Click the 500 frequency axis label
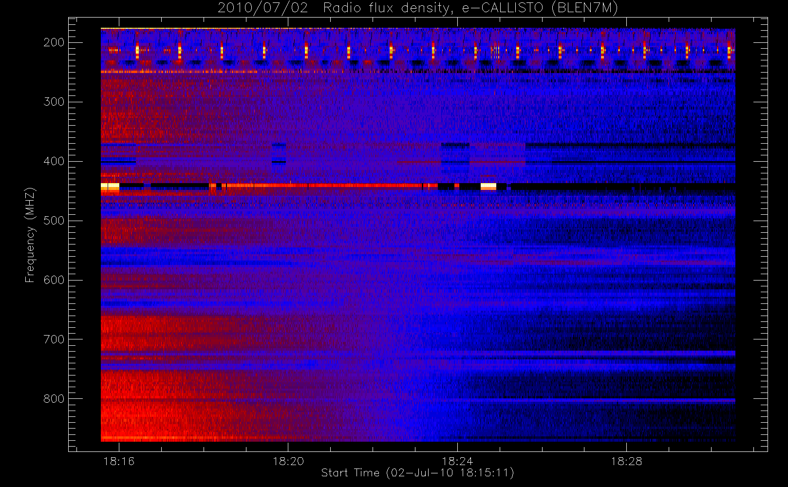This screenshot has height=487, width=788. tap(54, 221)
